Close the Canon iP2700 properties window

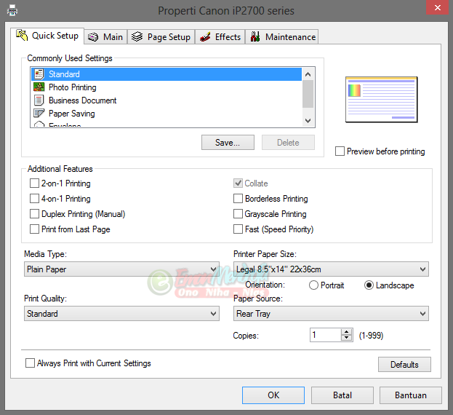point(438,7)
